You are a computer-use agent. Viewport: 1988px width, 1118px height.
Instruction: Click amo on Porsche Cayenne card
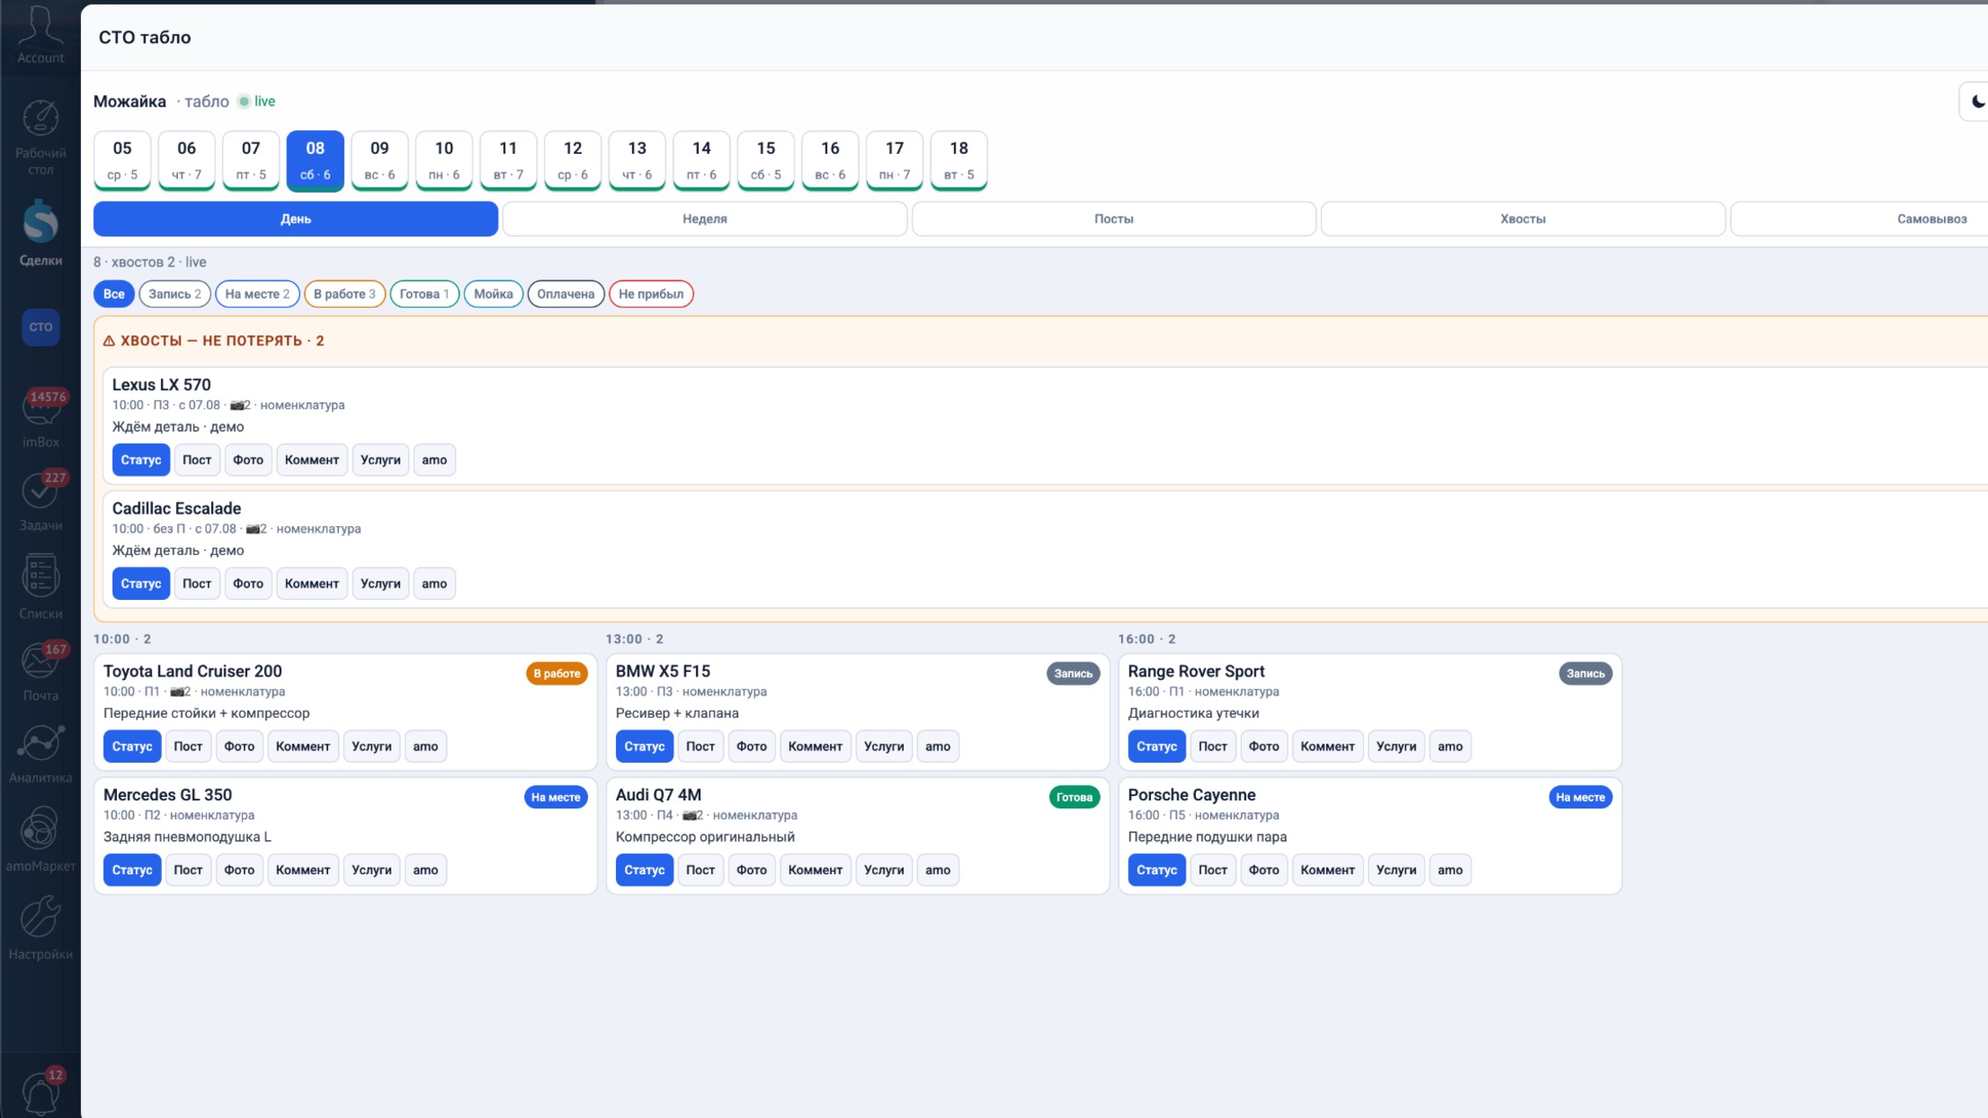pyautogui.click(x=1450, y=870)
